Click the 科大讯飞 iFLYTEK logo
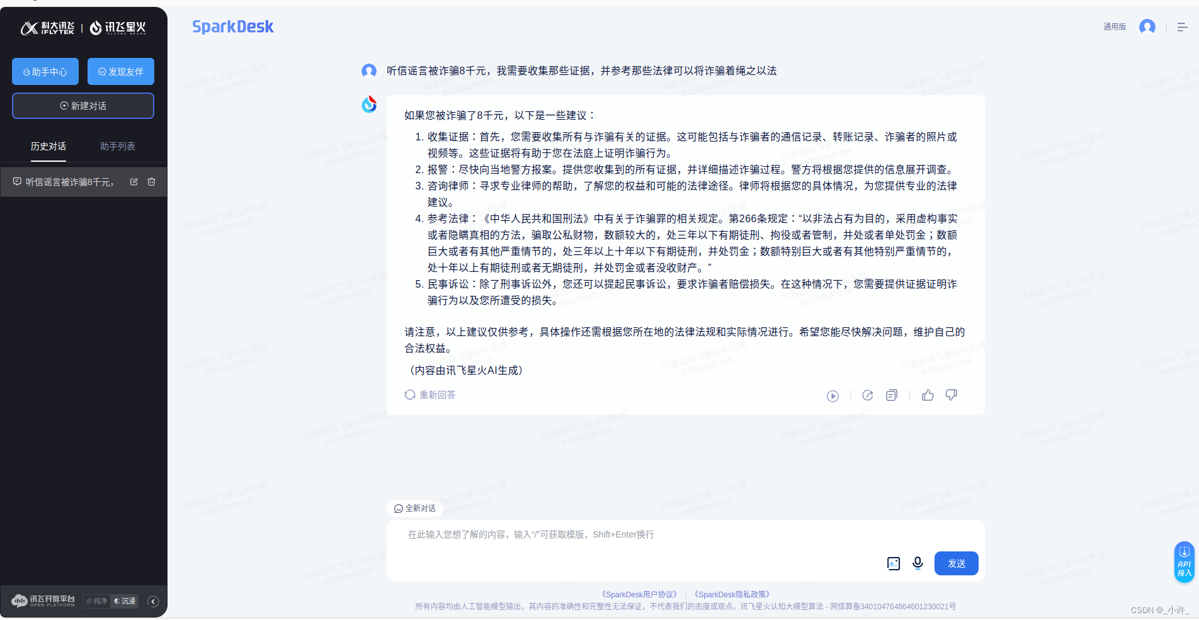The image size is (1199, 620). pos(48,28)
